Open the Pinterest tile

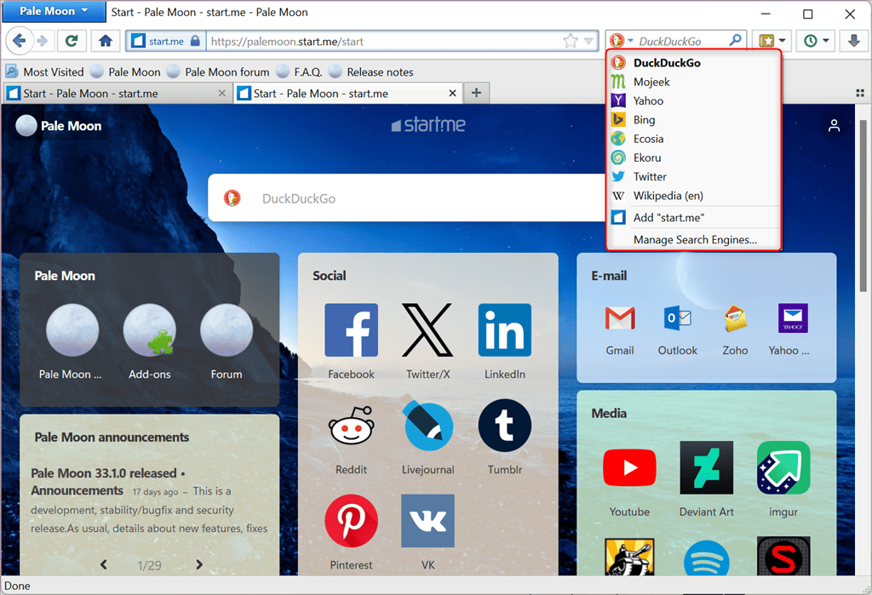click(x=351, y=532)
